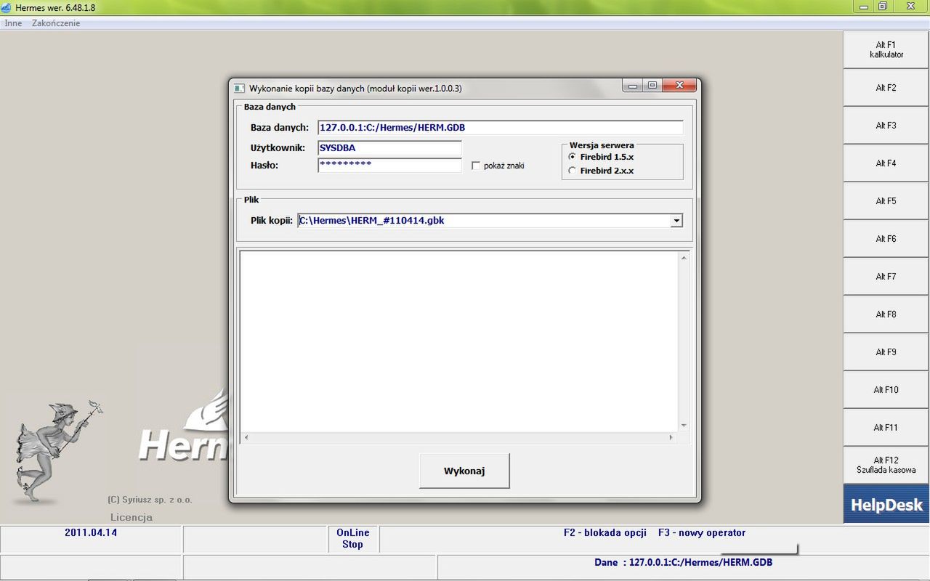Screen dimensions: 930x581
Task: Maximize the backup dialog window
Action: click(652, 86)
